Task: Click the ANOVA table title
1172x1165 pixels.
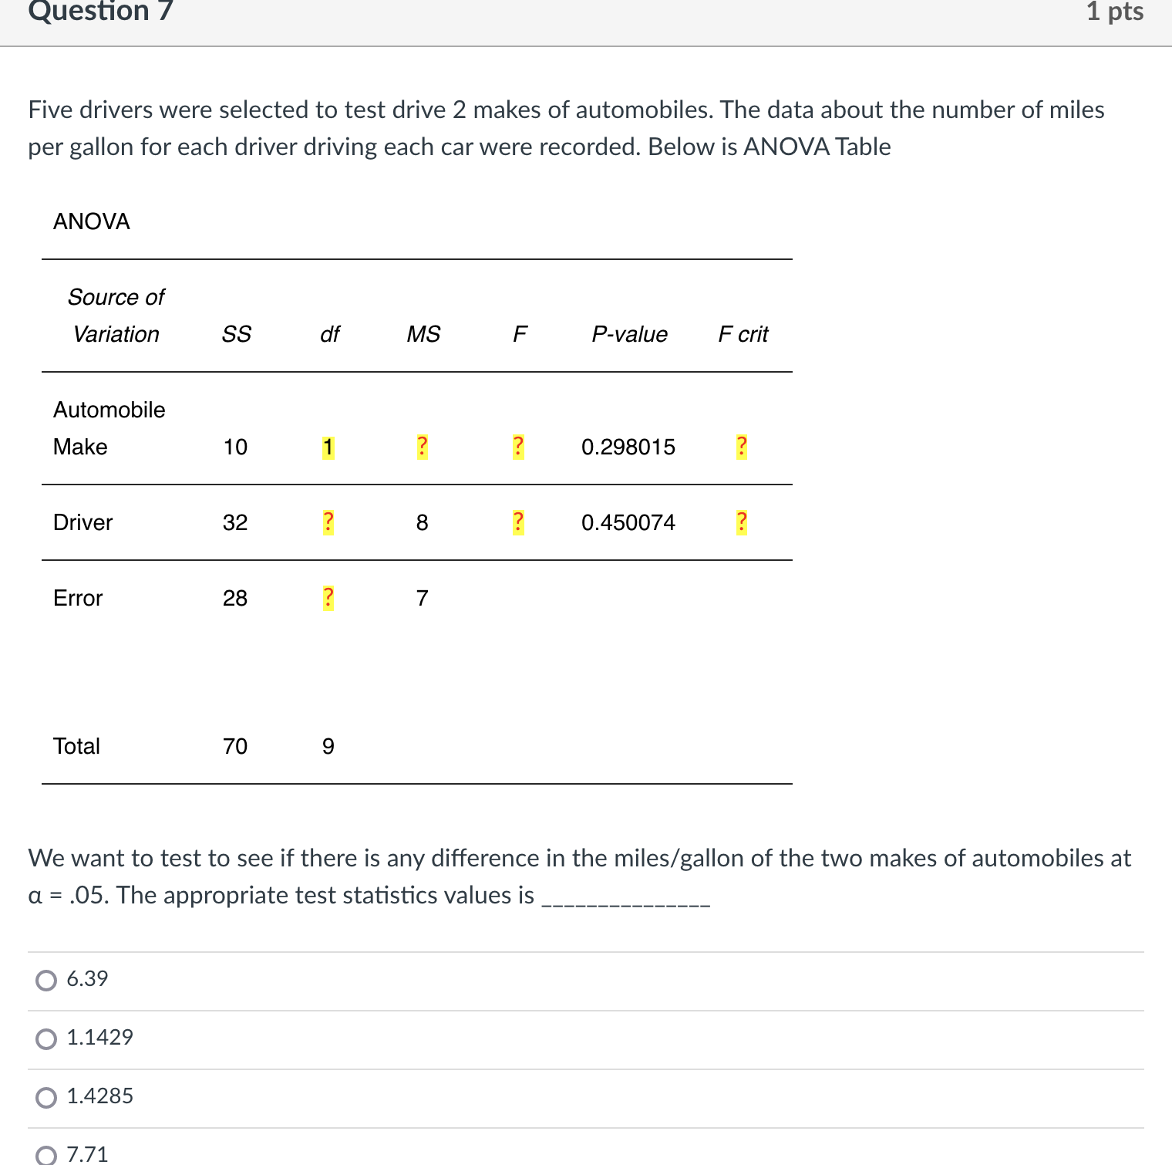Action: (90, 221)
